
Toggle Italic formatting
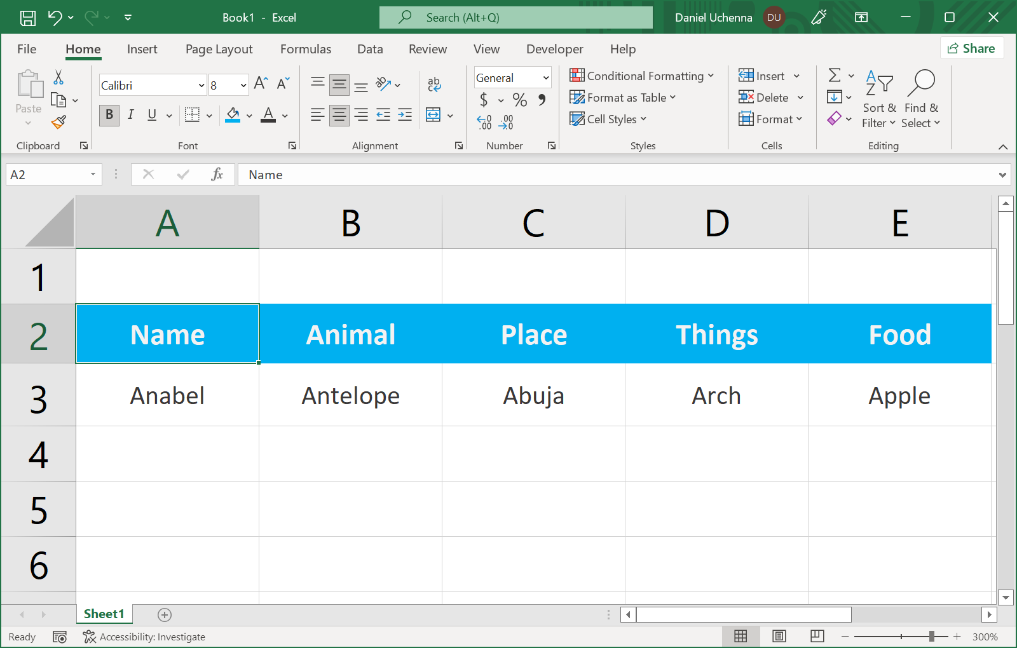[x=130, y=115]
